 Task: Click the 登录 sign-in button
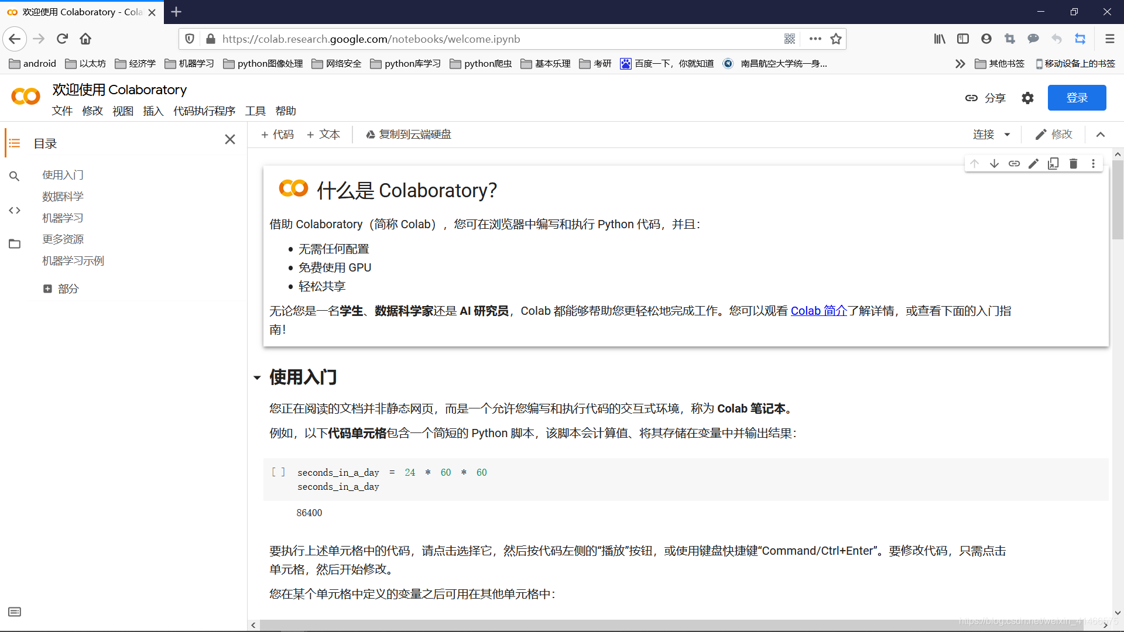[1077, 98]
